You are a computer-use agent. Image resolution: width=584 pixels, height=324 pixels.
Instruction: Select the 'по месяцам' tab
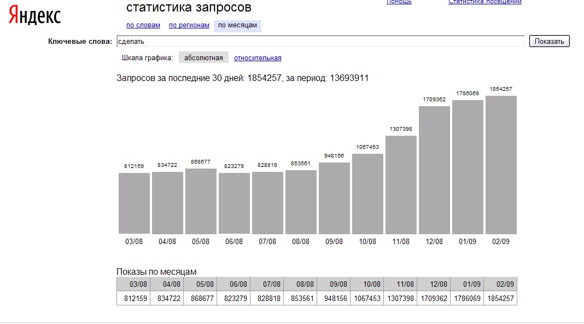point(237,25)
